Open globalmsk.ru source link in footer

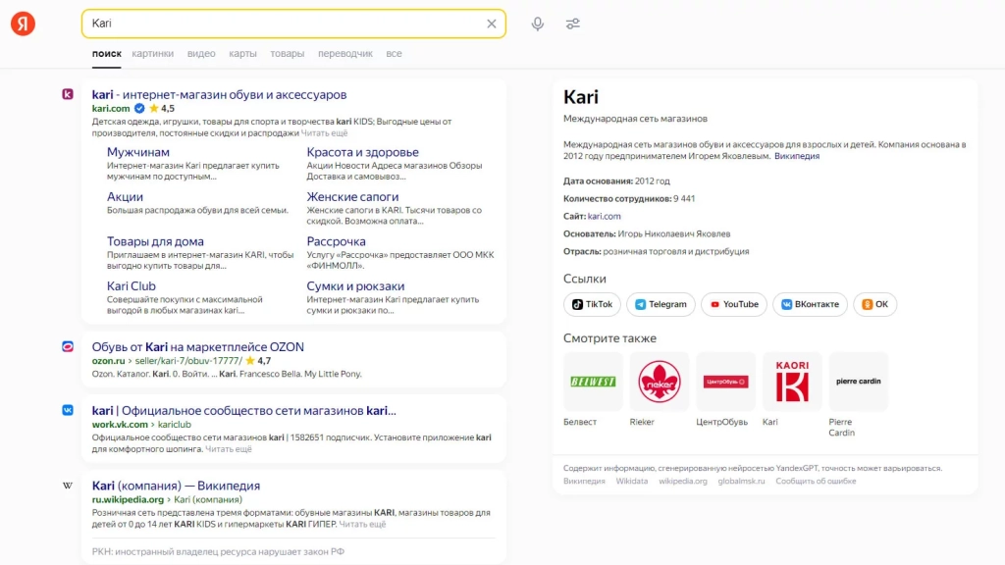tap(742, 481)
